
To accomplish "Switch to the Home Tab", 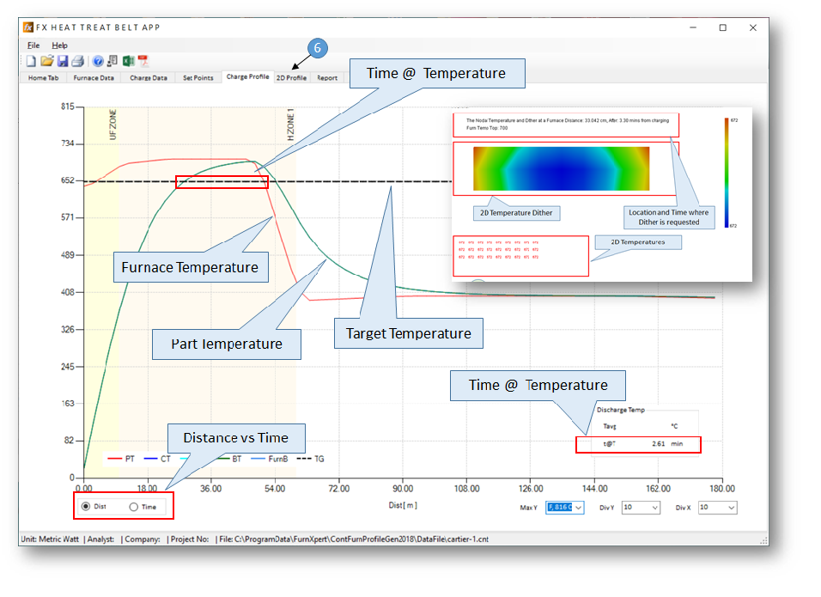I will point(44,78).
